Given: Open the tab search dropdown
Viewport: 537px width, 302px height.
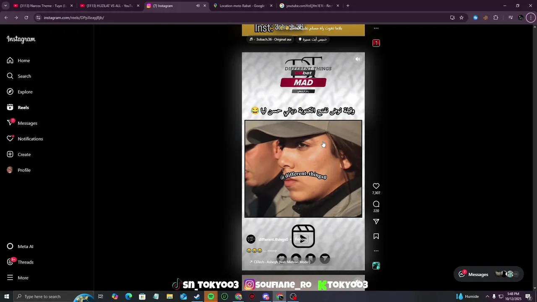Looking at the screenshot, I should coord(5,6).
